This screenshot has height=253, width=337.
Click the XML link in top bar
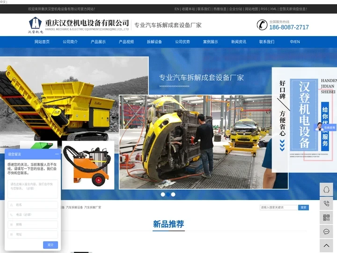pyautogui.click(x=273, y=9)
